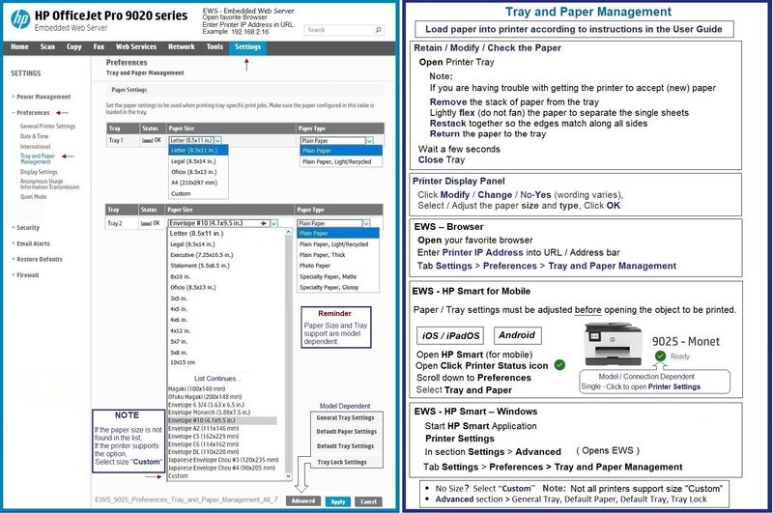This screenshot has width=773, height=513.
Task: Open International settings link
Action: [x=35, y=147]
